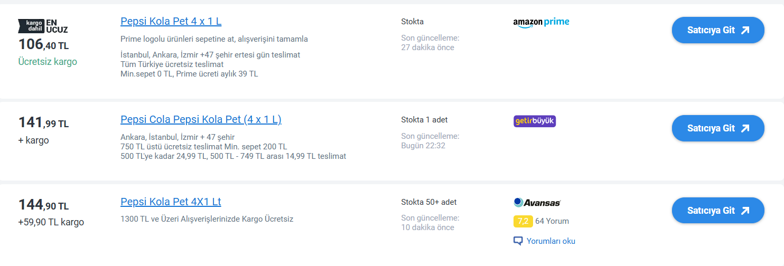Click the "+59,90 TL kargo" shipping text
The image size is (784, 266).
click(51, 222)
